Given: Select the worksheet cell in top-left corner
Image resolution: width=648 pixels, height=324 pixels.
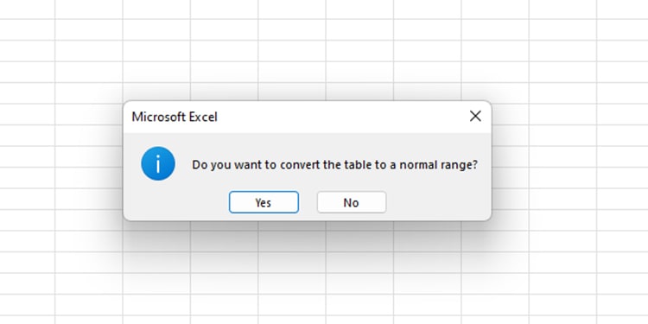Looking at the screenshot, I should (28, 9).
